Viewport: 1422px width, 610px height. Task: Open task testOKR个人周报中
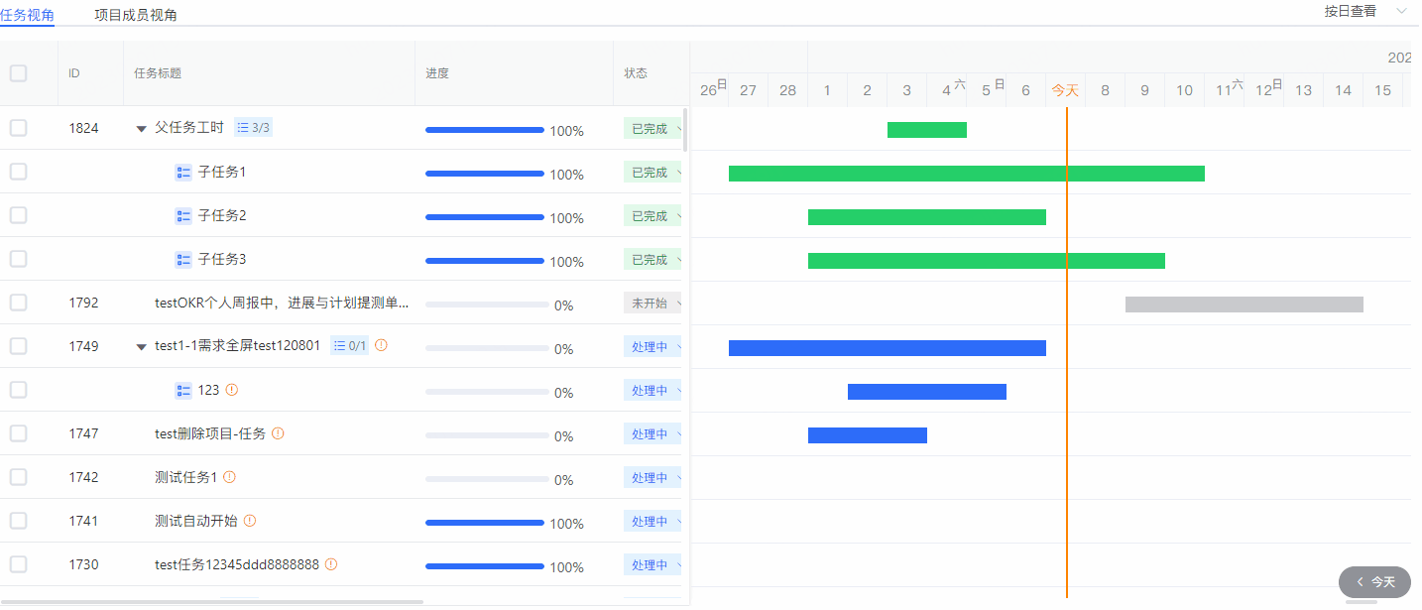[282, 303]
